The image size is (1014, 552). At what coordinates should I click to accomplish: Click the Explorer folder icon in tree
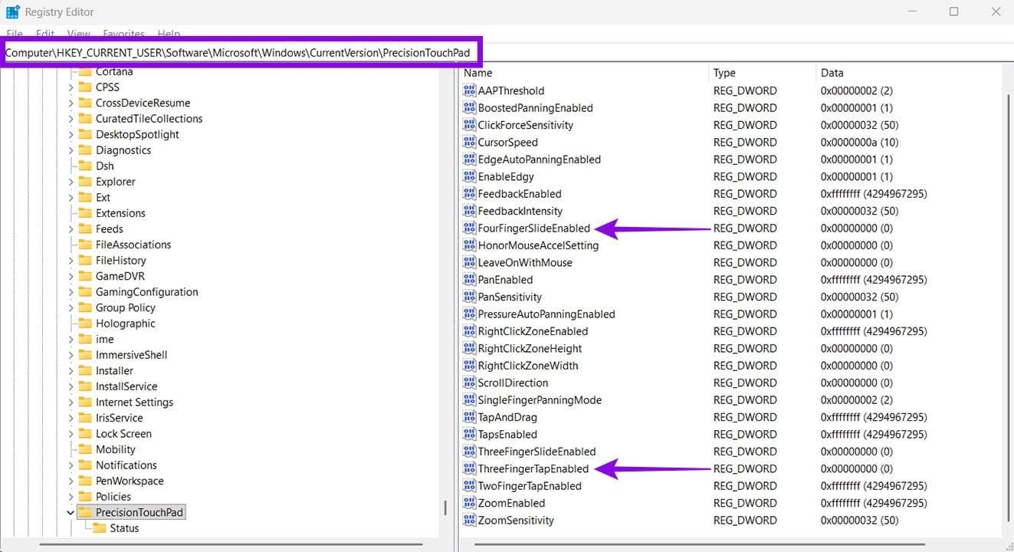(x=84, y=182)
